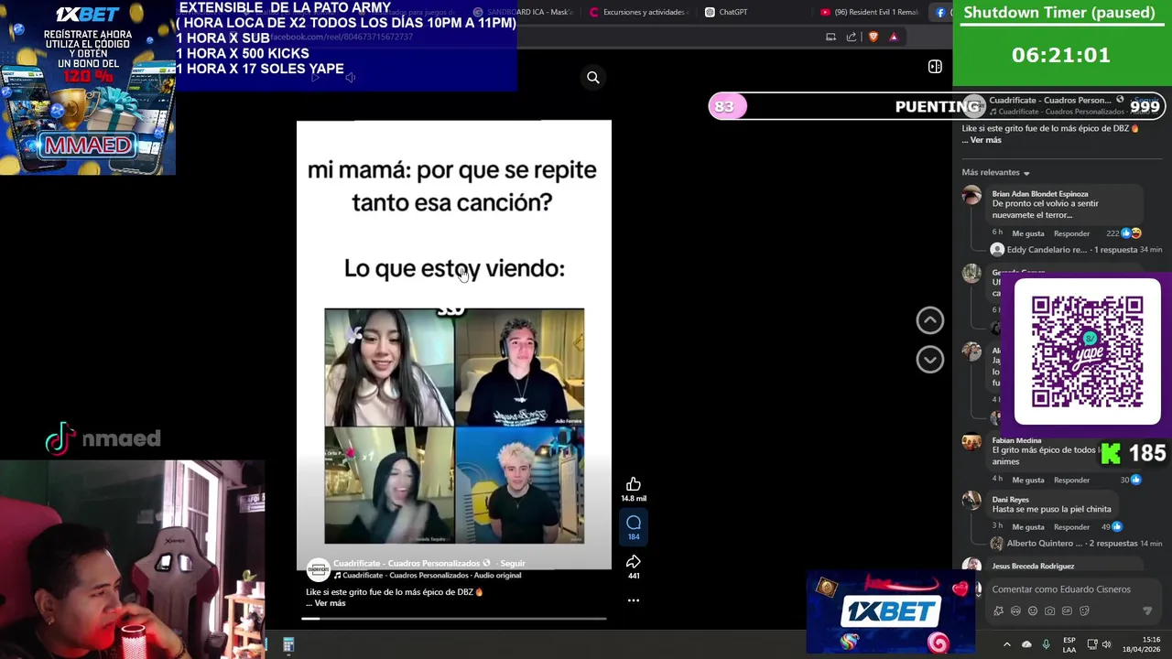This screenshot has width=1172, height=659.
Task: Click the microphone icon in system tray
Action: 1046,645
